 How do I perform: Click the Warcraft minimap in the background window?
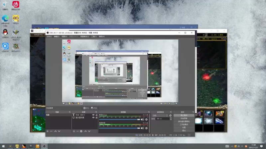[38, 120]
